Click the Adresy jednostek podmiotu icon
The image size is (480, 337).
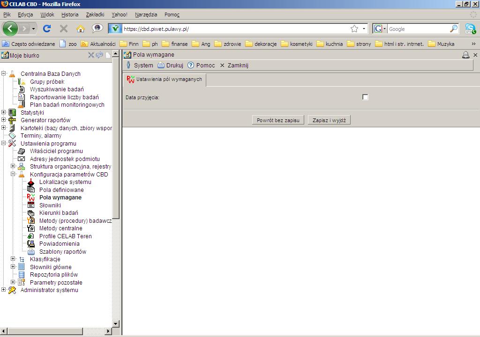click(22, 159)
